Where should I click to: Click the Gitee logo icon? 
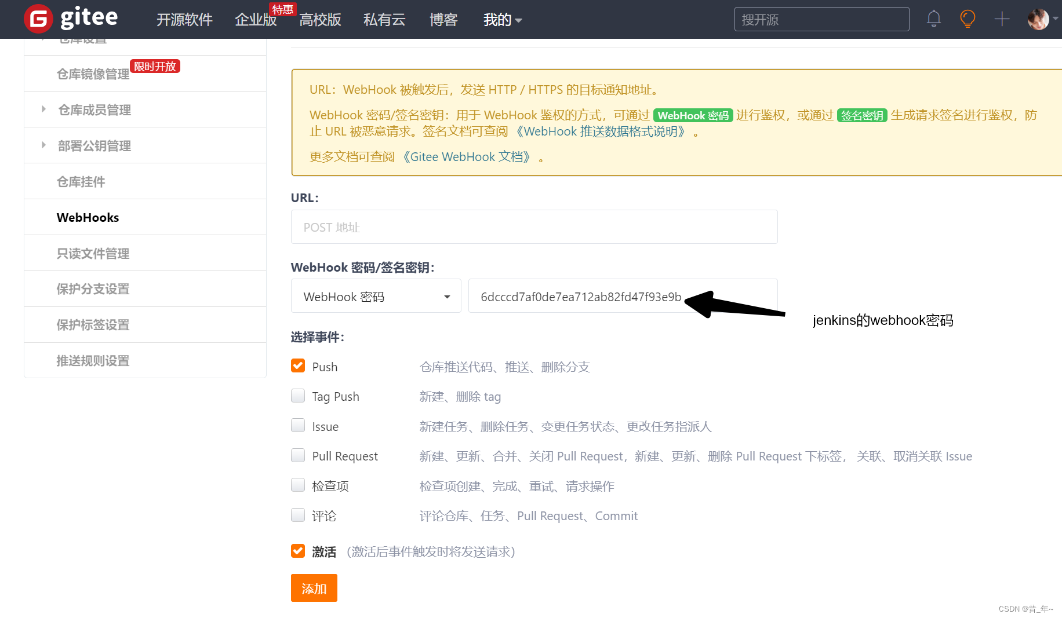coord(38,19)
